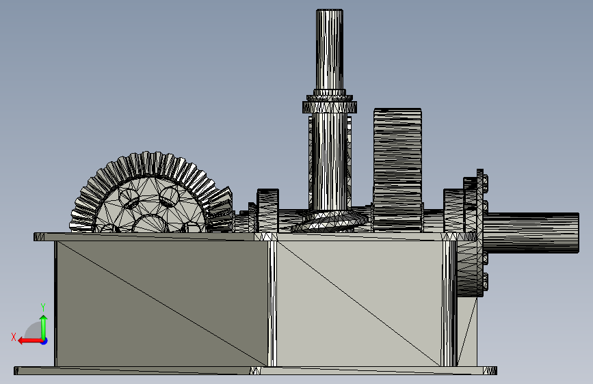593x384 pixels.
Task: Select the knurled collar on the vertical shaft
Action: click(x=330, y=107)
